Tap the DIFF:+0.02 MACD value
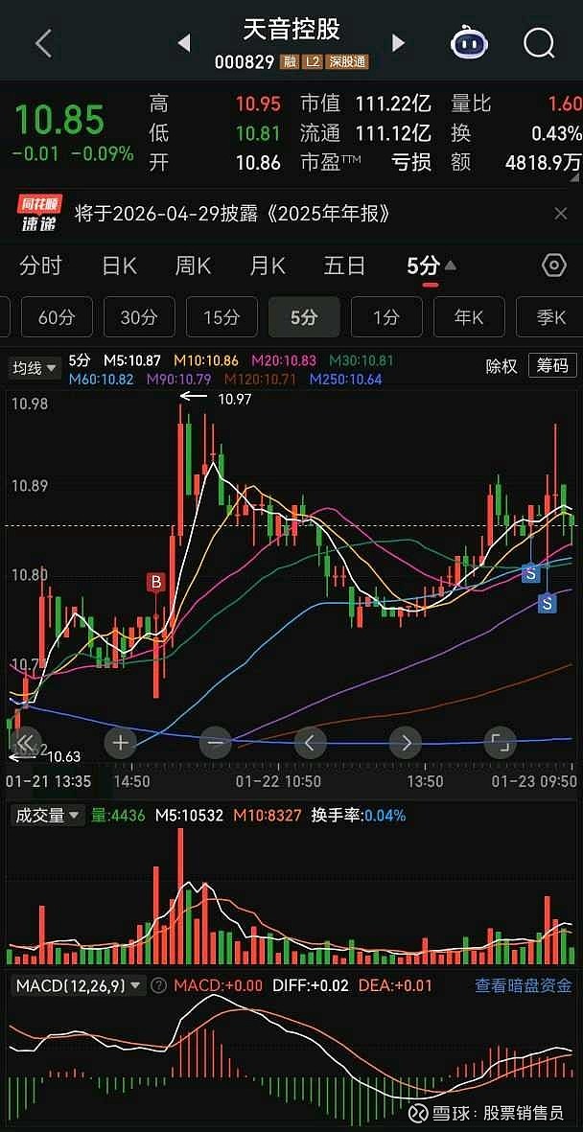This screenshot has width=583, height=1132. [312, 985]
